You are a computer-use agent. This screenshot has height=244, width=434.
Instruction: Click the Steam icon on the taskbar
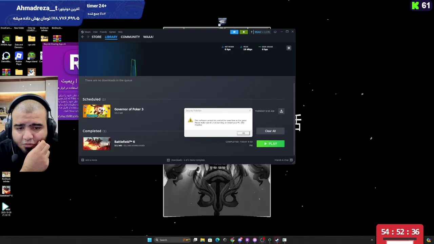277,240
